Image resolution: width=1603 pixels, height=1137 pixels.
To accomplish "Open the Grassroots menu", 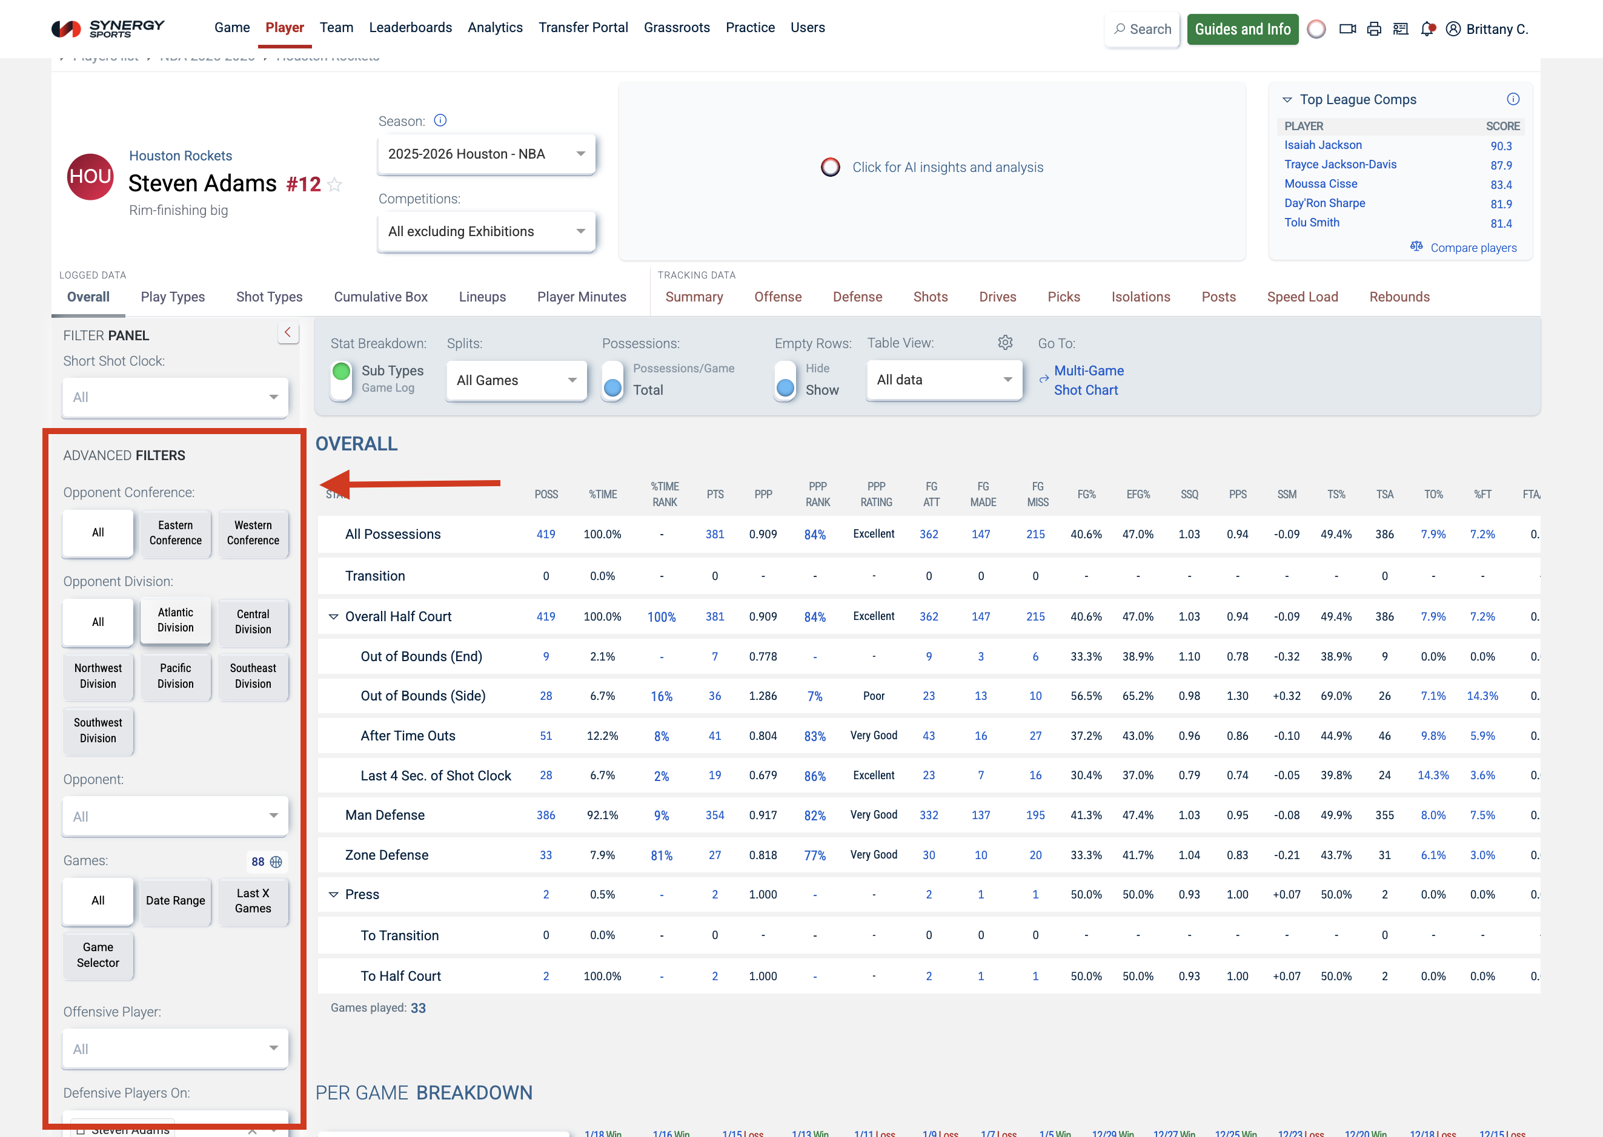I will (x=677, y=27).
